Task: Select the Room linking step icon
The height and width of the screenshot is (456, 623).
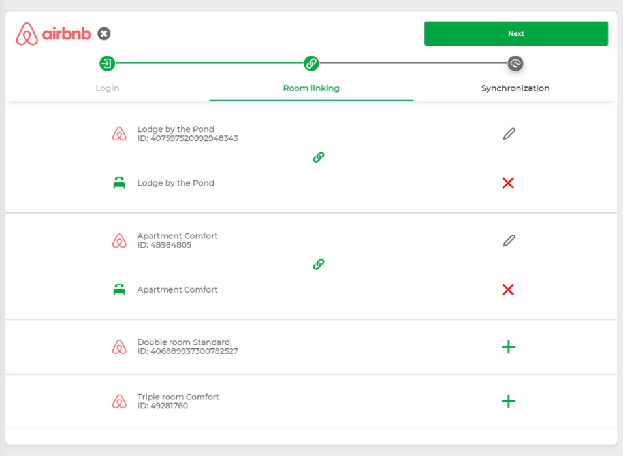Action: point(311,63)
